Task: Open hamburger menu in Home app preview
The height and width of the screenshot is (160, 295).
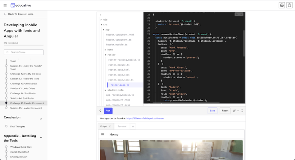Action: [103, 134]
